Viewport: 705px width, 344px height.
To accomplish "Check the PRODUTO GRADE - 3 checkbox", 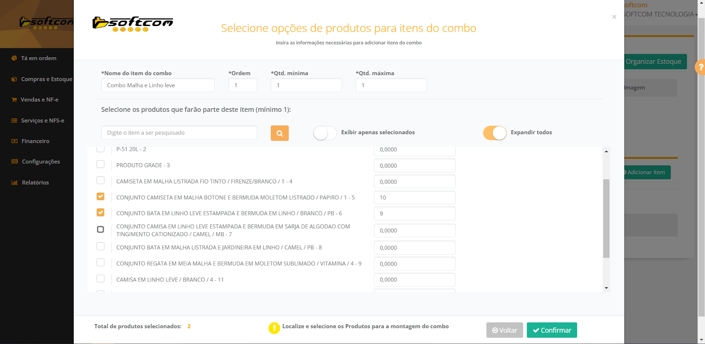I will coord(100,165).
